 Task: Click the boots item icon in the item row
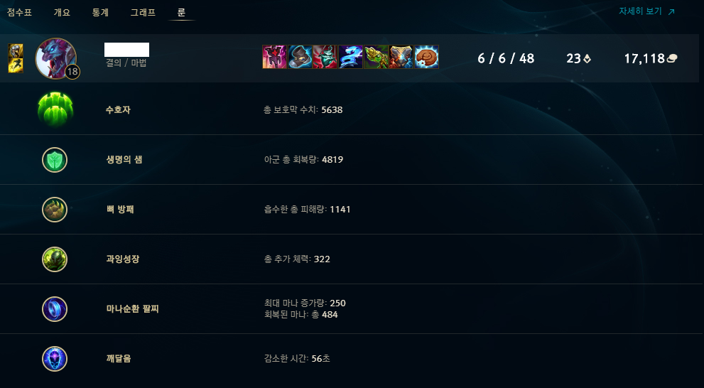pos(300,57)
